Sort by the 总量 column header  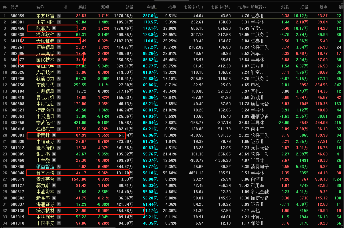(129, 7)
